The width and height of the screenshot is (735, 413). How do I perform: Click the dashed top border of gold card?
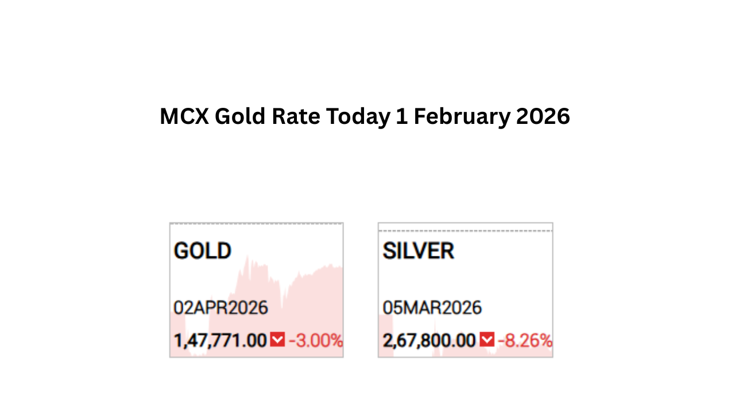256,224
